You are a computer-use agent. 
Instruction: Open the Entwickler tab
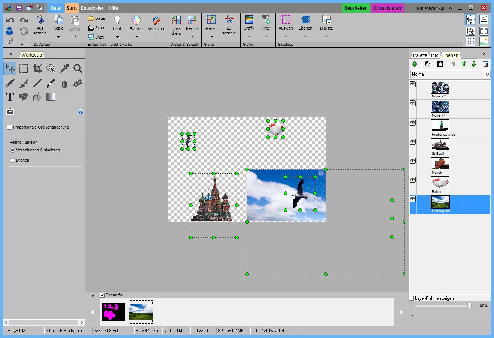click(x=92, y=8)
